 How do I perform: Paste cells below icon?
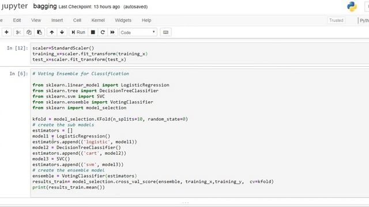point(40,32)
